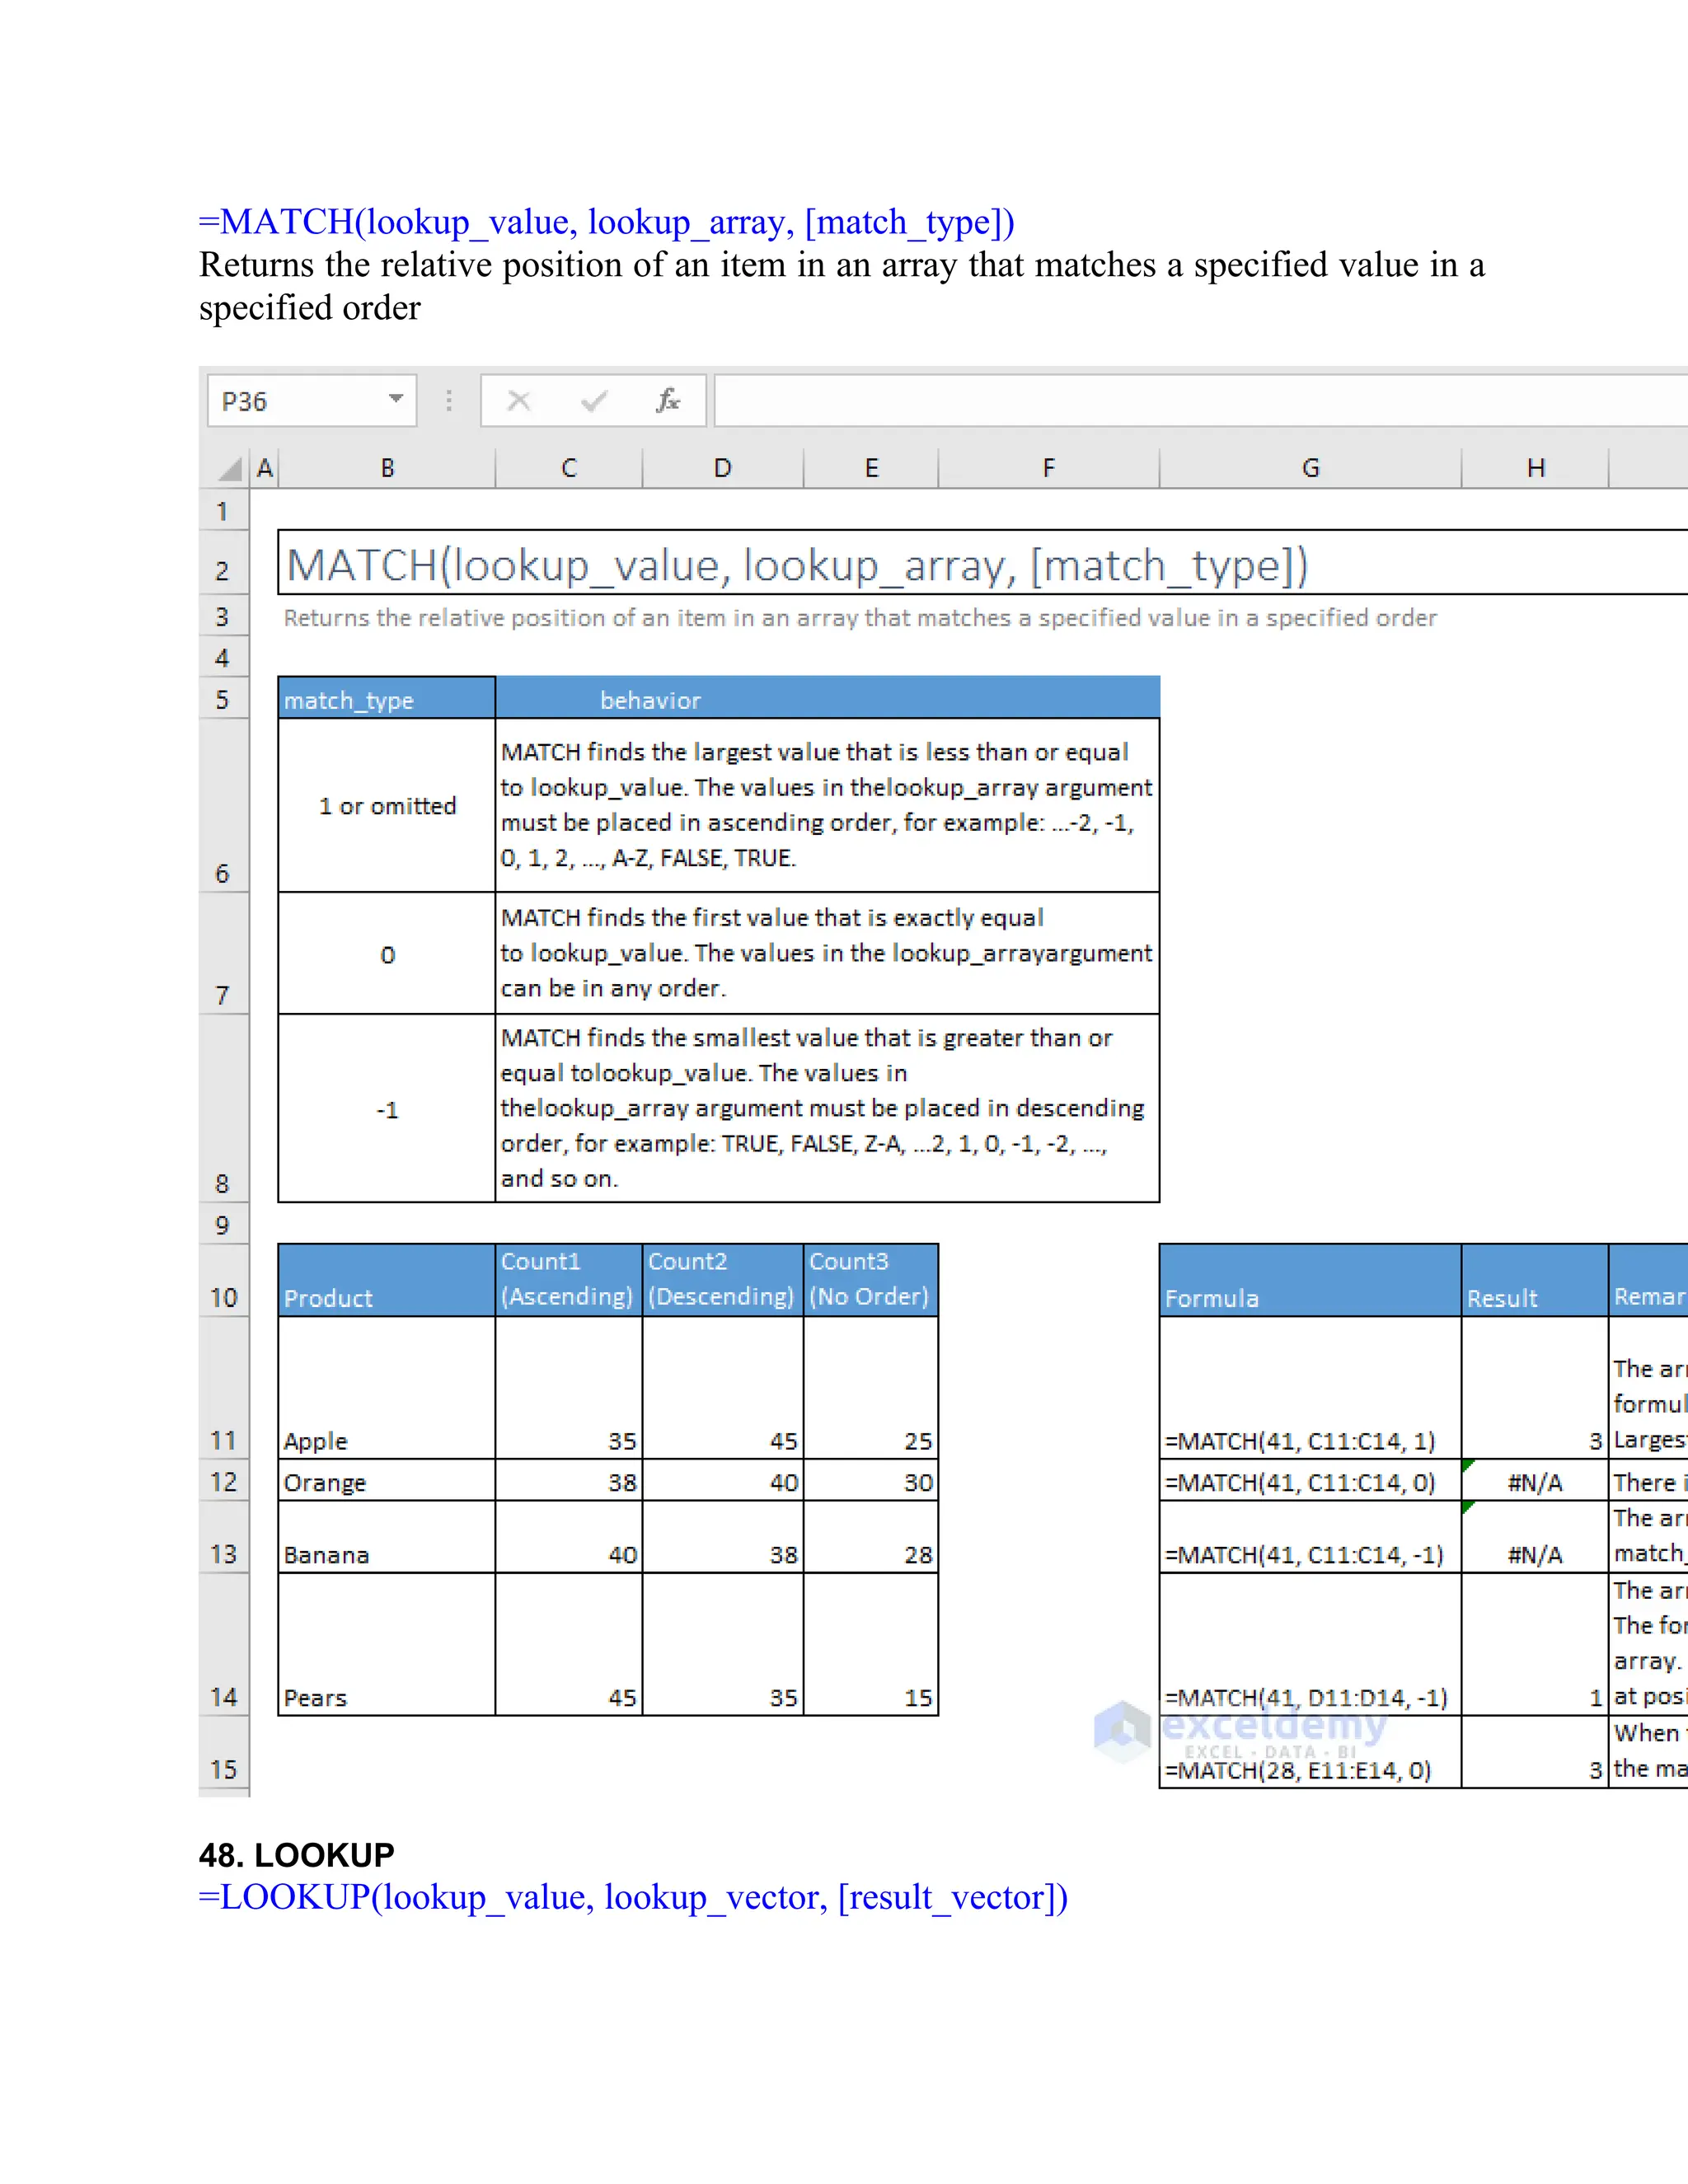Open the Insert Function fx button
Screen dimensions: 1688x2184
[668, 401]
